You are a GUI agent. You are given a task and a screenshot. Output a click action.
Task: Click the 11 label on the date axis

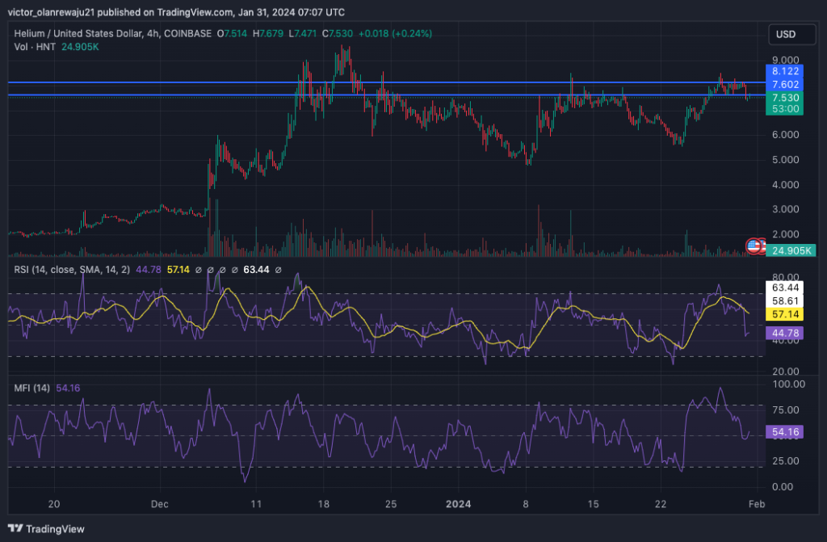256,504
